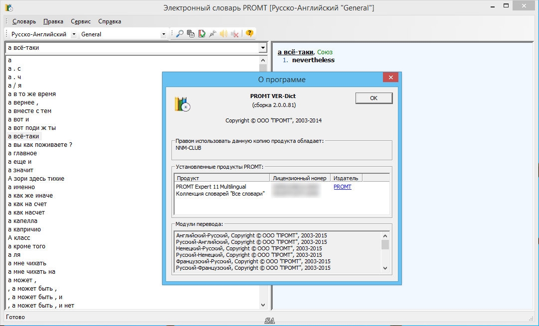Image resolution: width=539 pixels, height=326 pixels.
Task: Click the document with green checkmark icon
Action: tap(201, 34)
